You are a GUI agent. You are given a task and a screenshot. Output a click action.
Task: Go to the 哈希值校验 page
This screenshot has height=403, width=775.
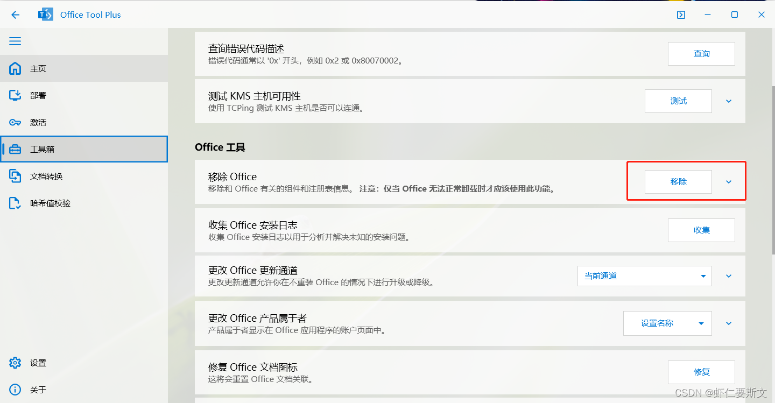(x=84, y=203)
